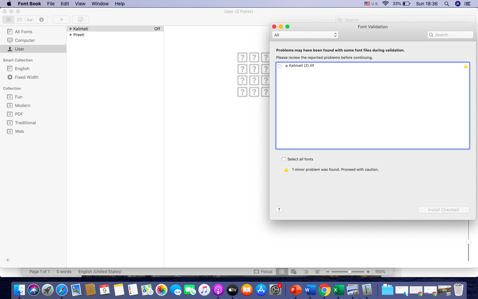Open the Web collection
The height and width of the screenshot is (299, 478).
[x=33, y=131]
